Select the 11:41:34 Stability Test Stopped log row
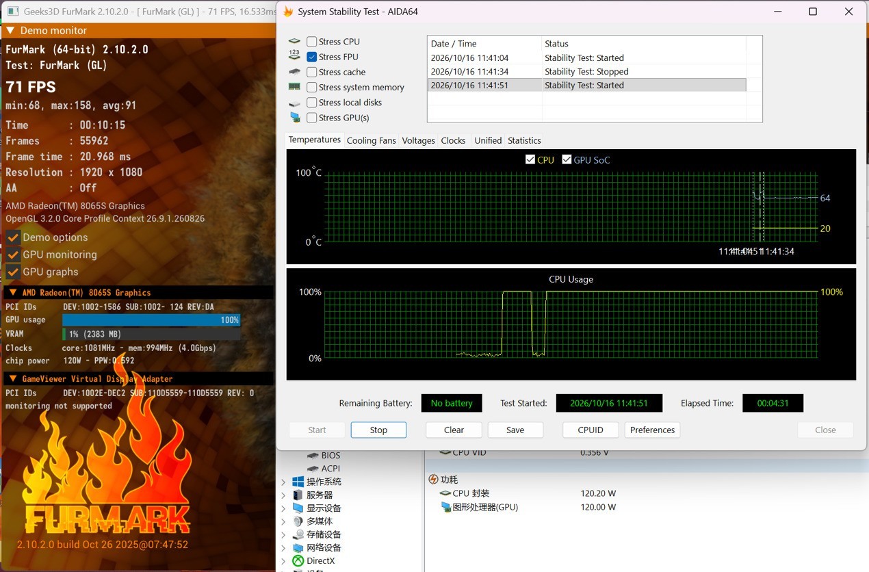This screenshot has height=572, width=869. (x=586, y=71)
